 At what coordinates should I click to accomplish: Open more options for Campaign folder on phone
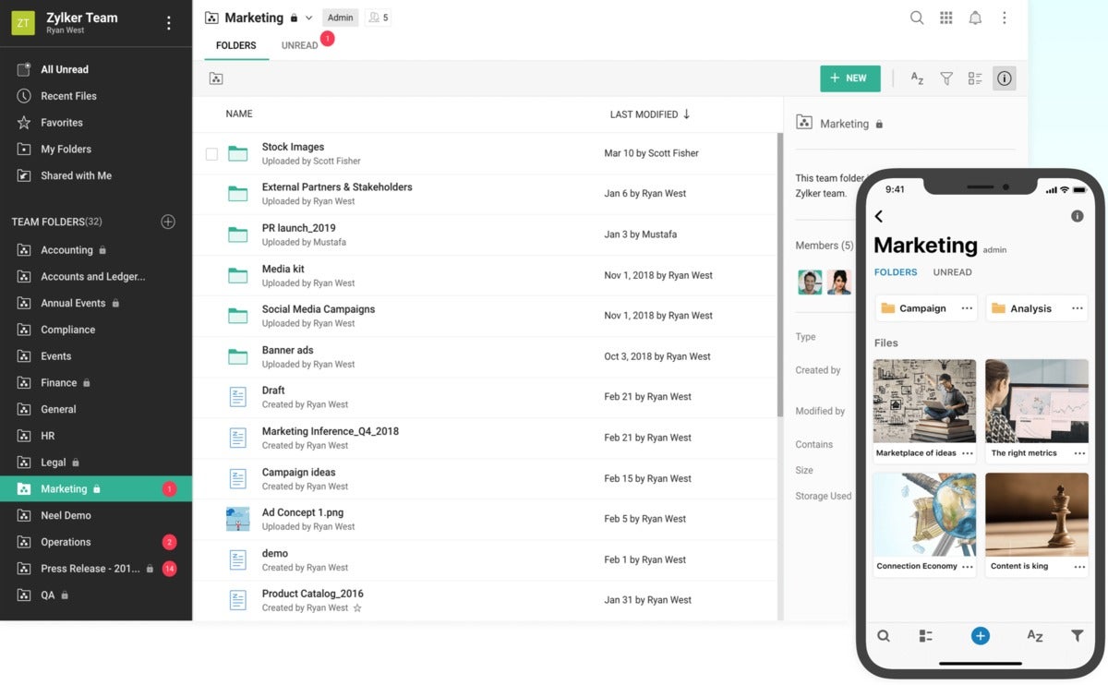(967, 308)
